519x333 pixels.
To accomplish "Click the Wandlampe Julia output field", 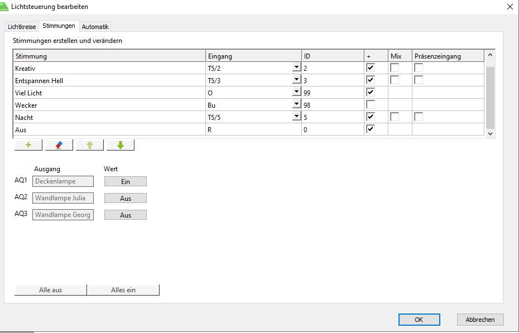I will tap(63, 198).
